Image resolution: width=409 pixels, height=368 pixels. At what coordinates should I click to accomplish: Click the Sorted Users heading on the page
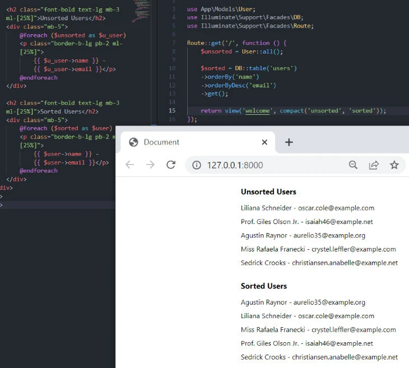pos(263,286)
